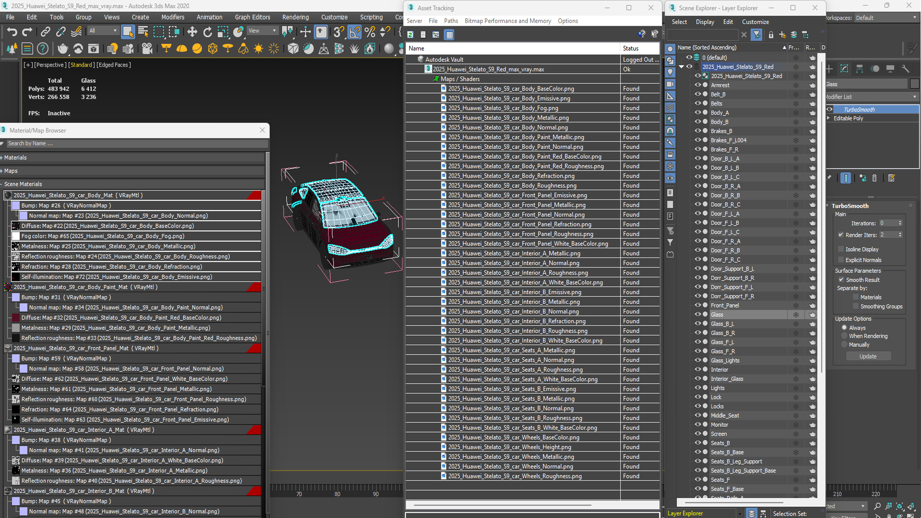Screen dimensions: 921x518
Task: Toggle the filter funnel icon in Scene Explorer
Action: (x=756, y=35)
